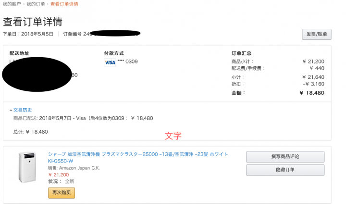346x212 pixels.
Task: Click the 折扣 discount -¥ 3,160 line
Action: [278, 84]
